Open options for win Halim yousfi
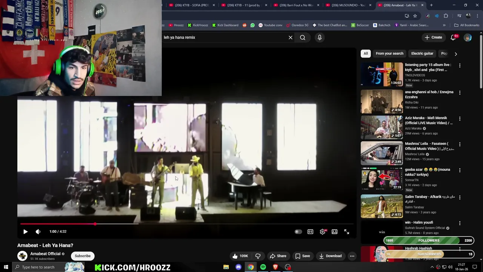The height and width of the screenshot is (272, 483). pos(460,223)
